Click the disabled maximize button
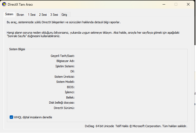 pyautogui.click(x=176, y=4)
